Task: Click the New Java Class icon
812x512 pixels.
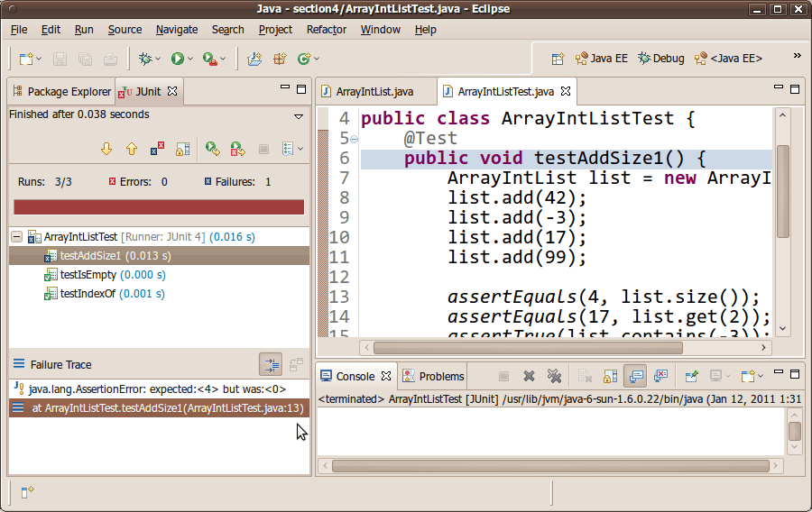Action: [x=304, y=59]
